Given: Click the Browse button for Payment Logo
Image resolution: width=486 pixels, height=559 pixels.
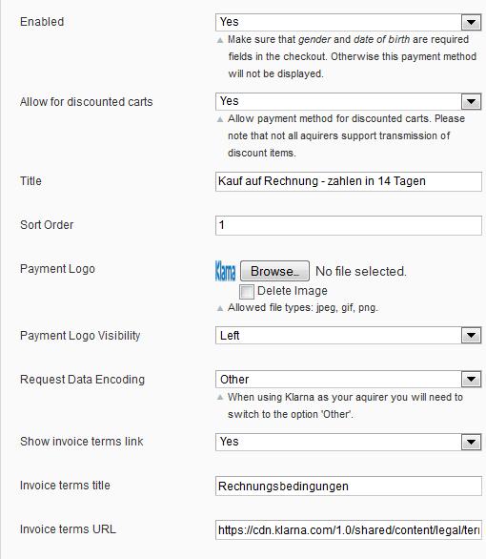Looking at the screenshot, I should (274, 271).
